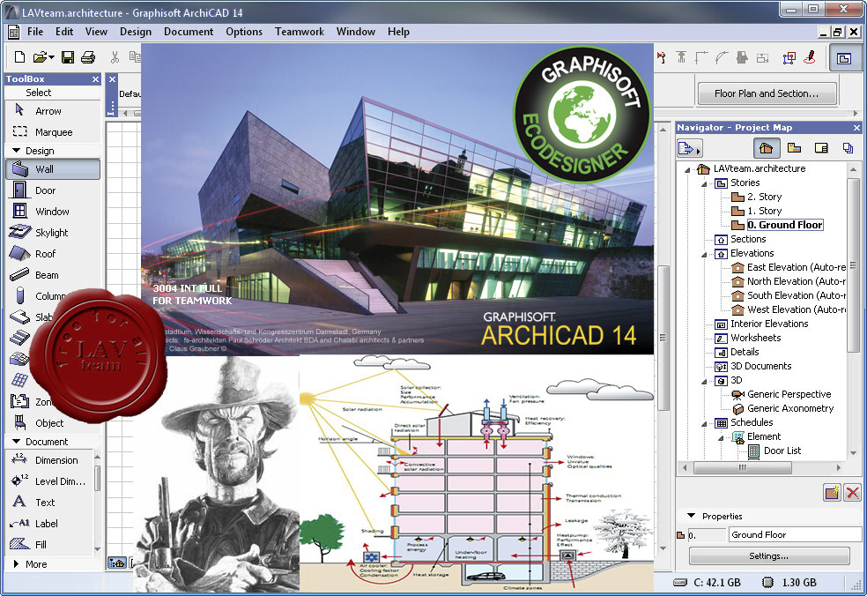The image size is (867, 596).
Task: Open the Edit menu
Action: [64, 32]
